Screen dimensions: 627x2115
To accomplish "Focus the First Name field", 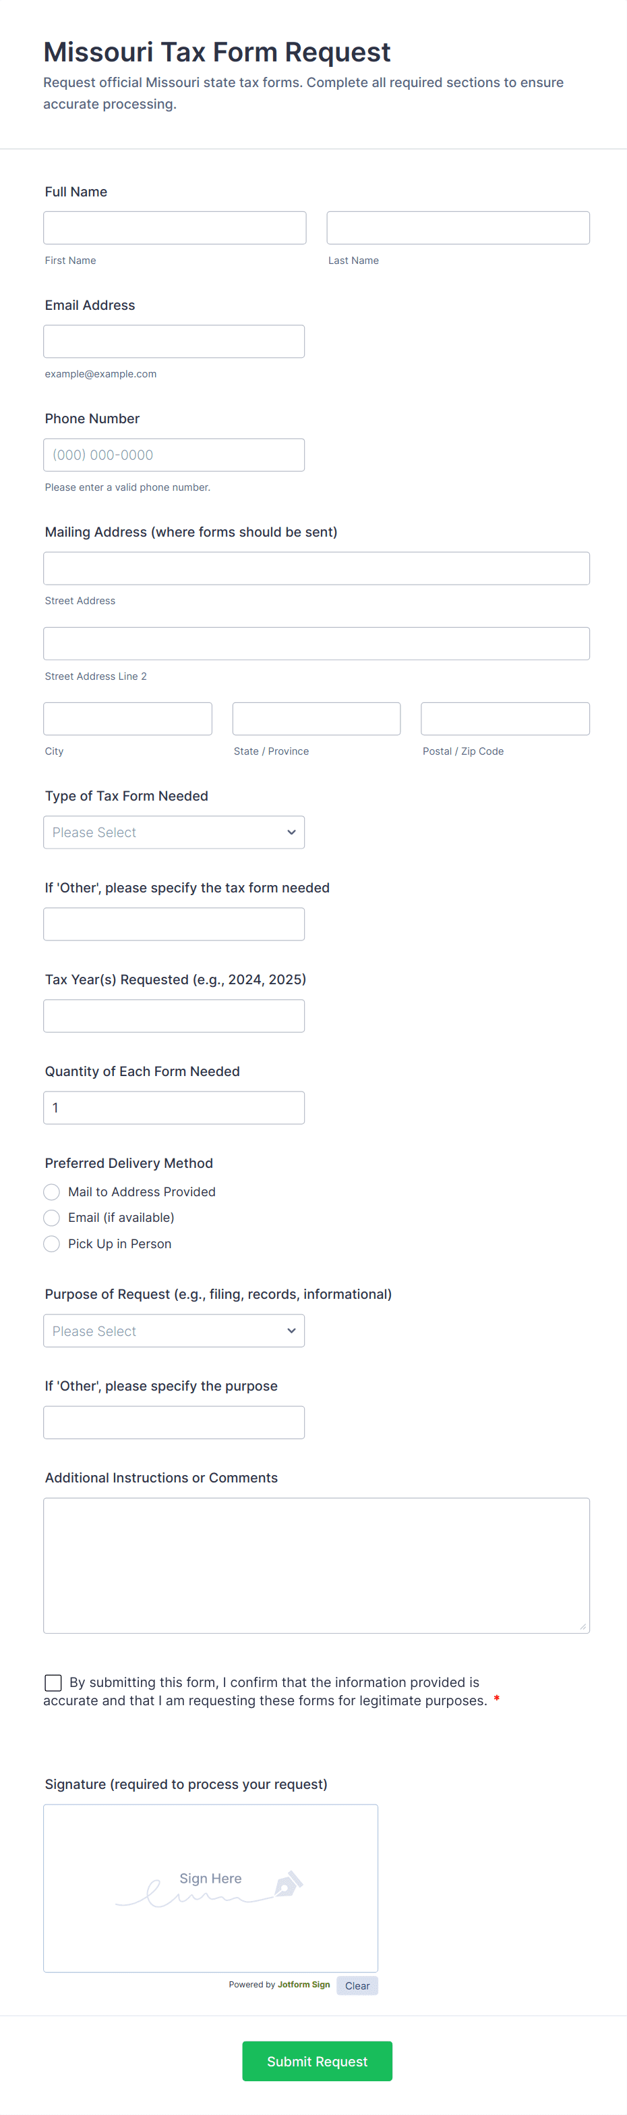I will coord(175,228).
